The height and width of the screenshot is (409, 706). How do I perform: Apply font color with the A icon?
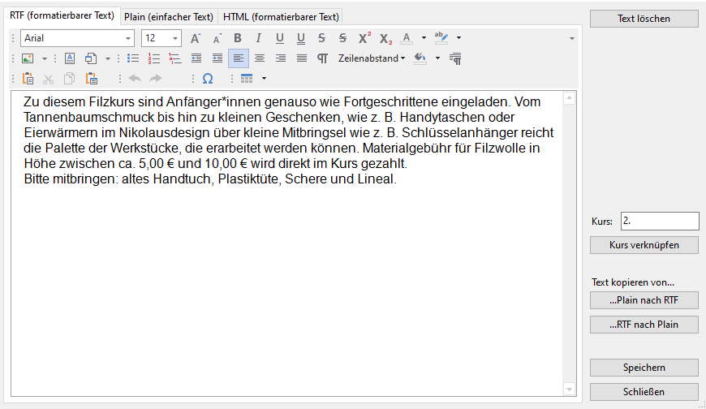407,38
